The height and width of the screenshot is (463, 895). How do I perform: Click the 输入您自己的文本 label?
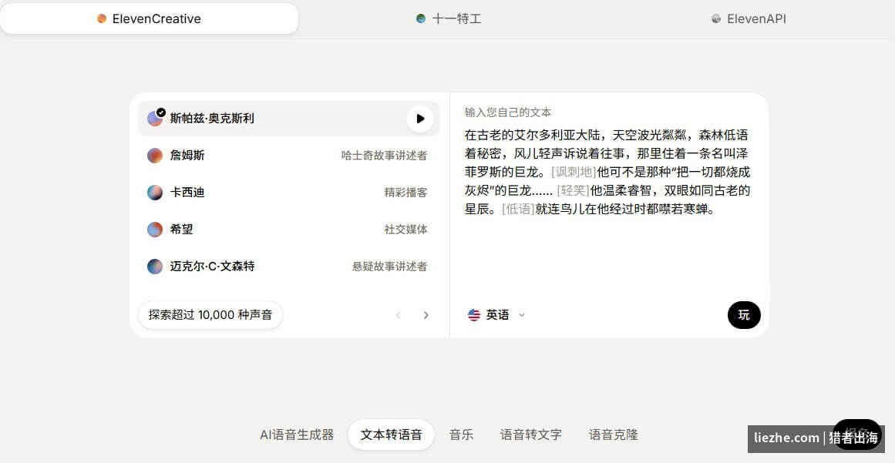[508, 112]
